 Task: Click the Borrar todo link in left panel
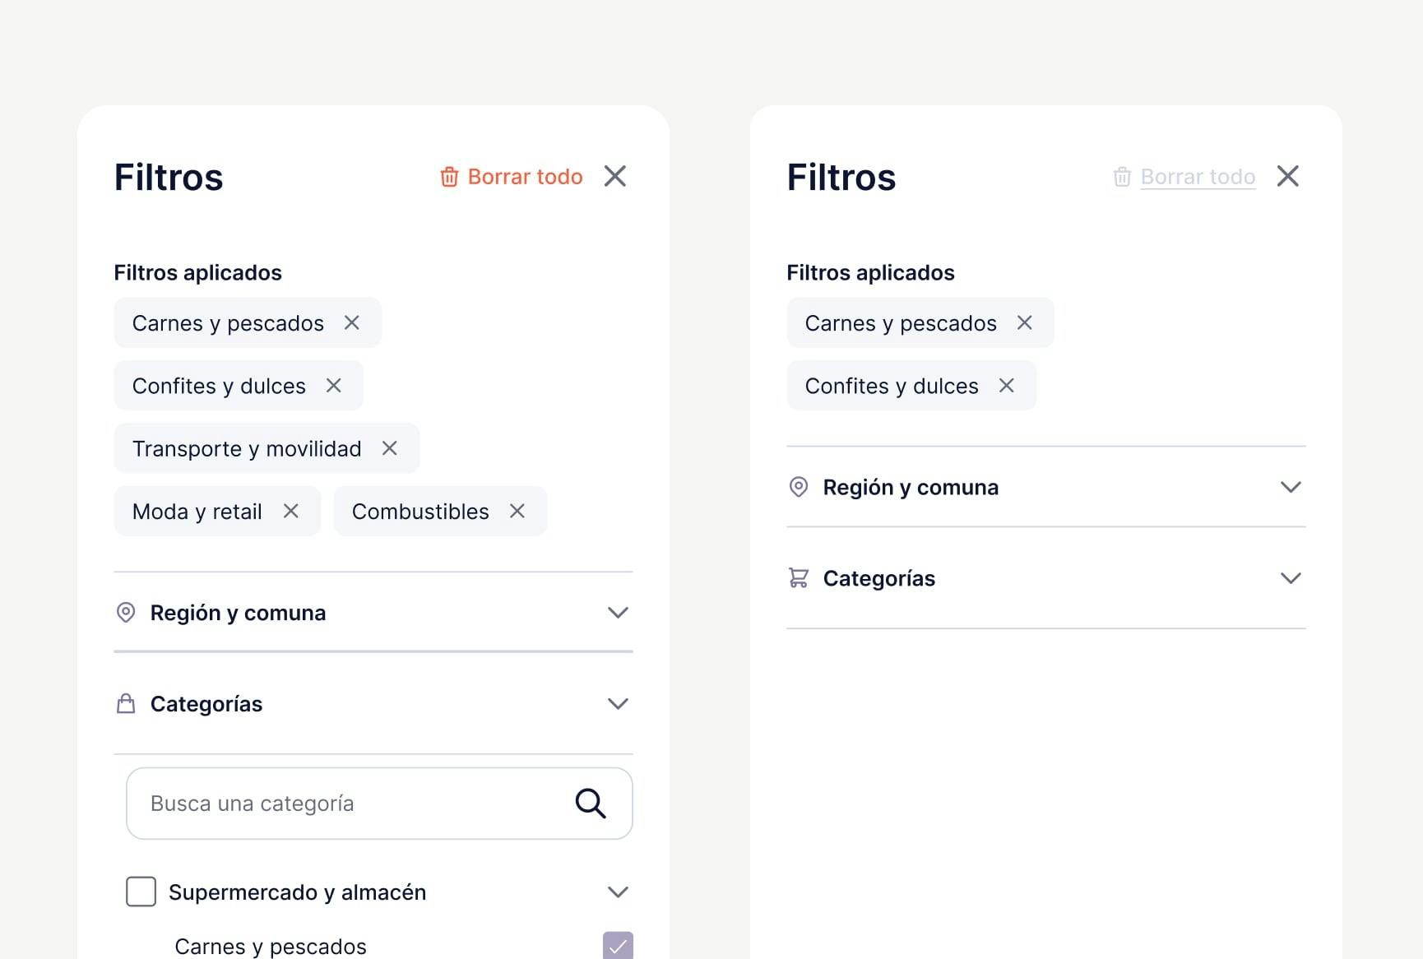524,177
